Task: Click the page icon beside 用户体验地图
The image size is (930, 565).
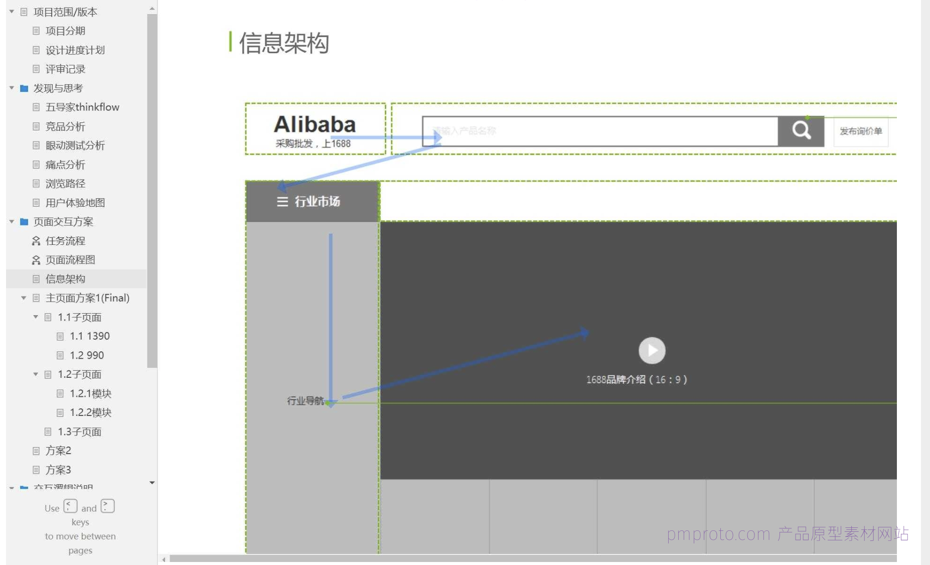Action: tap(36, 203)
